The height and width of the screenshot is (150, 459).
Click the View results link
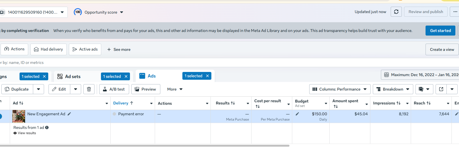[x=27, y=133]
